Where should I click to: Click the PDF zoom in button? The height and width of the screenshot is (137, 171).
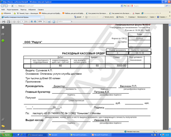point(35,21)
